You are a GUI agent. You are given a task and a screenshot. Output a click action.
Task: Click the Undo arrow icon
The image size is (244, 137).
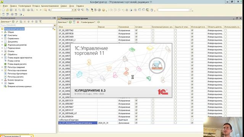[37, 10]
